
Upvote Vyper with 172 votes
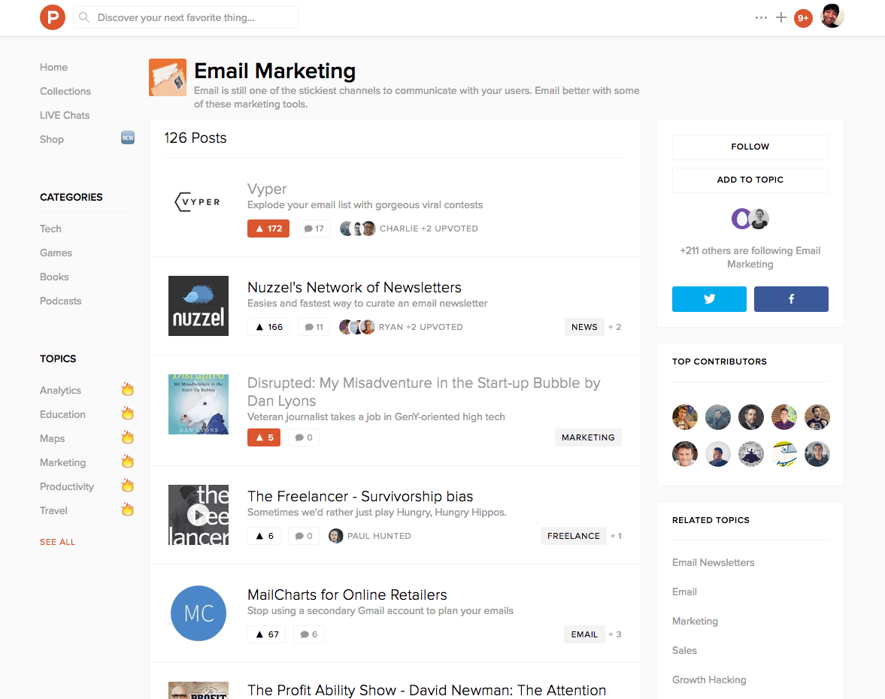point(268,228)
